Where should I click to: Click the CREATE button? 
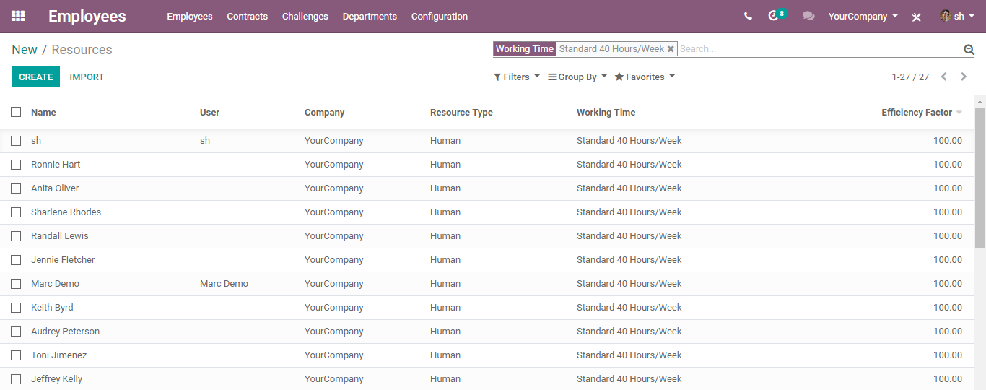(x=36, y=77)
